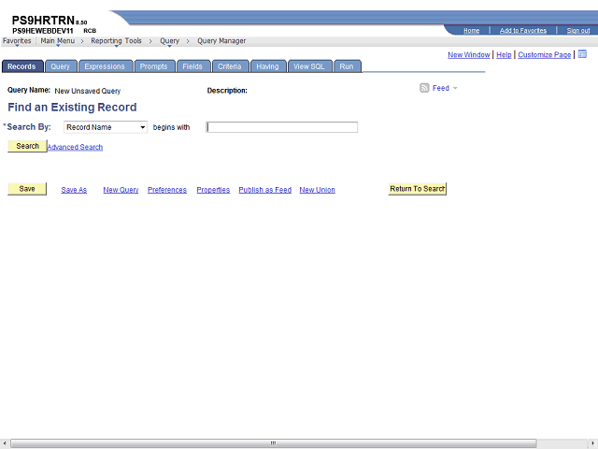The image size is (598, 449).
Task: Open the page table icon beside Customize Page
Action: [x=582, y=54]
